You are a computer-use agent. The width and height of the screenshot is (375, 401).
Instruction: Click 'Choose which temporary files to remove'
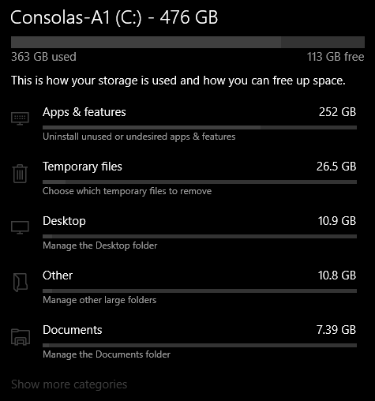(x=127, y=191)
